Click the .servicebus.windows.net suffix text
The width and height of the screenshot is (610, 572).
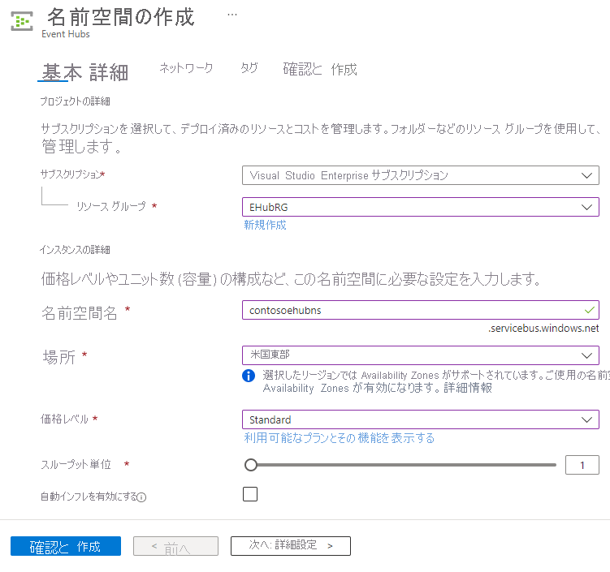[x=543, y=329]
